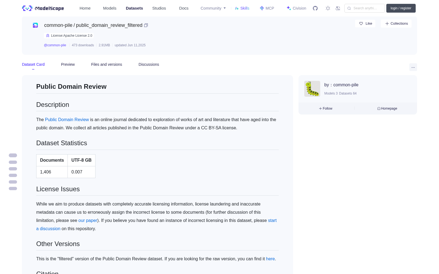Click the '0.007' UTF-8 GB cell
439x274 pixels.
(x=81, y=172)
